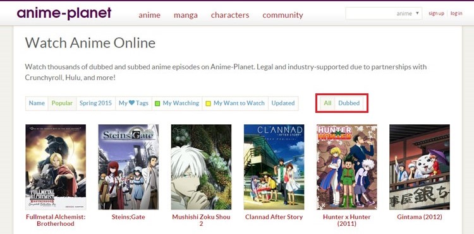Image resolution: width=474 pixels, height=234 pixels.
Task: Sort the list by Updated
Action: 283,103
